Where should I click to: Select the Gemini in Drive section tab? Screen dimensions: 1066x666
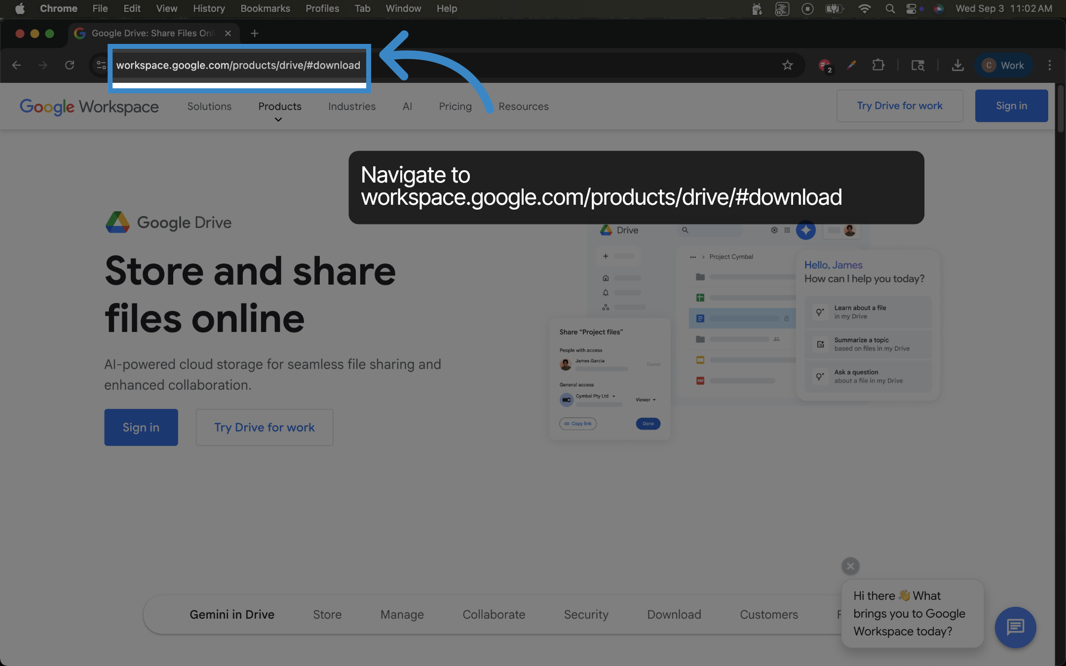point(232,614)
